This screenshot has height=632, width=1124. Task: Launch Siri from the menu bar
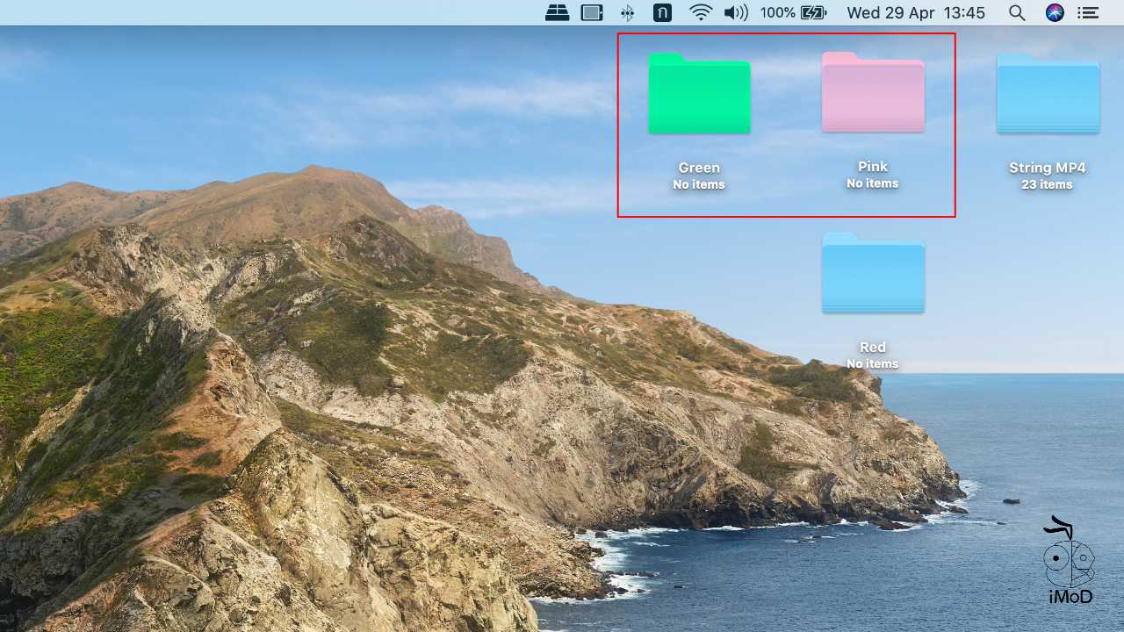(1055, 12)
